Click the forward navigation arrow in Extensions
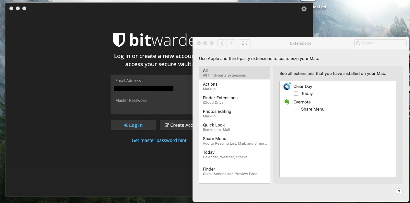The image size is (410, 203). coord(231,43)
